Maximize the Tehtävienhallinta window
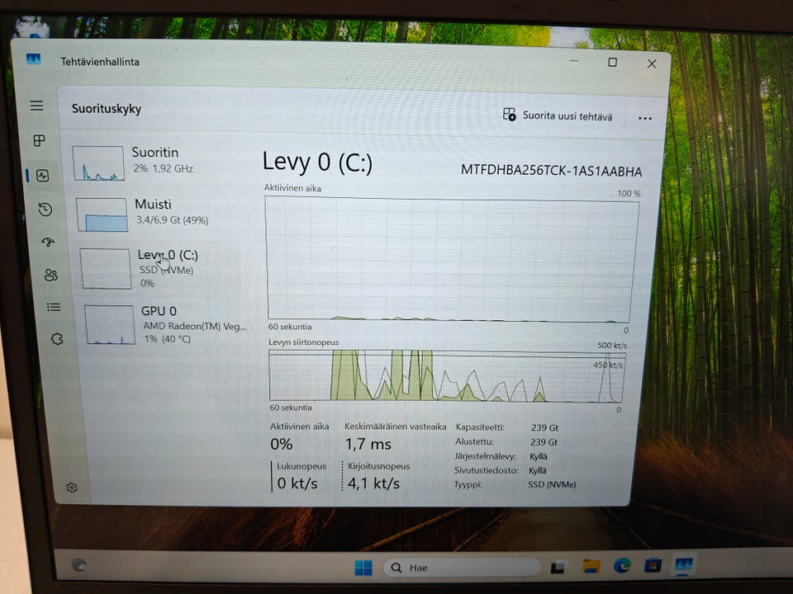 coord(612,62)
